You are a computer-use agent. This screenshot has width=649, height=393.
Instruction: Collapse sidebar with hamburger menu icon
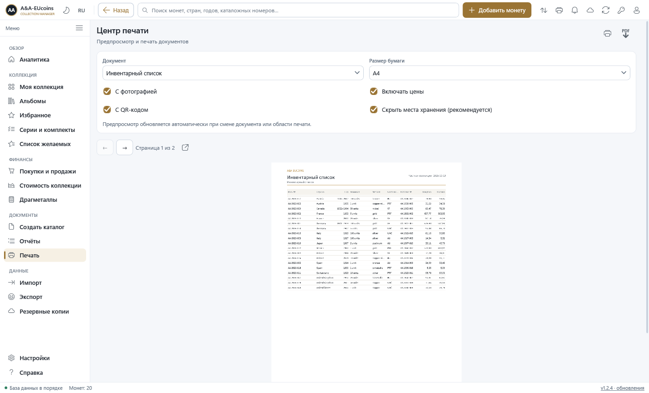(79, 28)
